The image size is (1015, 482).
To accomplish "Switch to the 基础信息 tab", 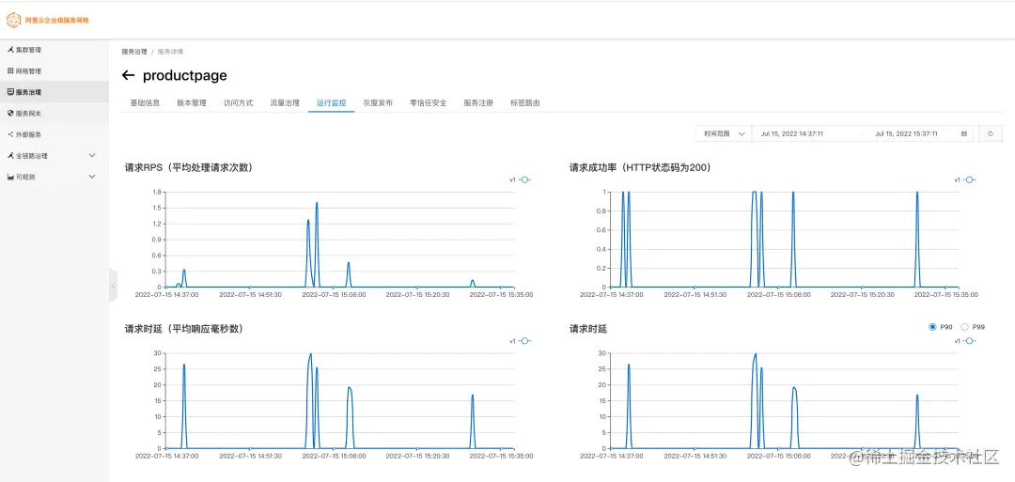I will tap(145, 102).
